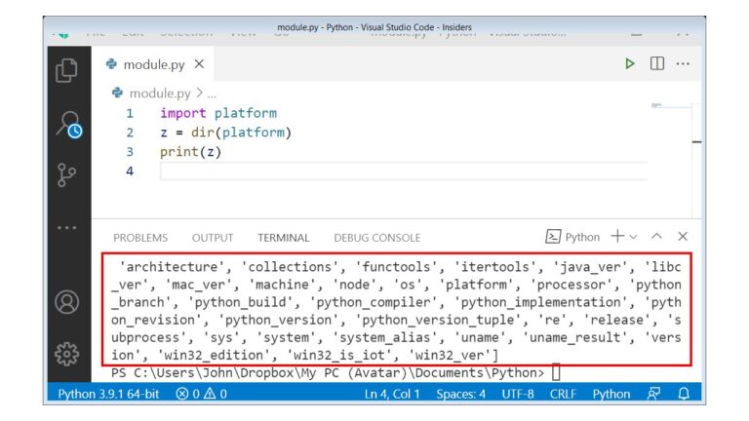
Task: Click the Python 3.9.1 64-bit interpreter selector
Action: pos(108,394)
